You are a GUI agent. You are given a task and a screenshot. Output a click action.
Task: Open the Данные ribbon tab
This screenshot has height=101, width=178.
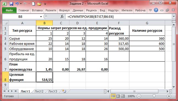[78, 10]
